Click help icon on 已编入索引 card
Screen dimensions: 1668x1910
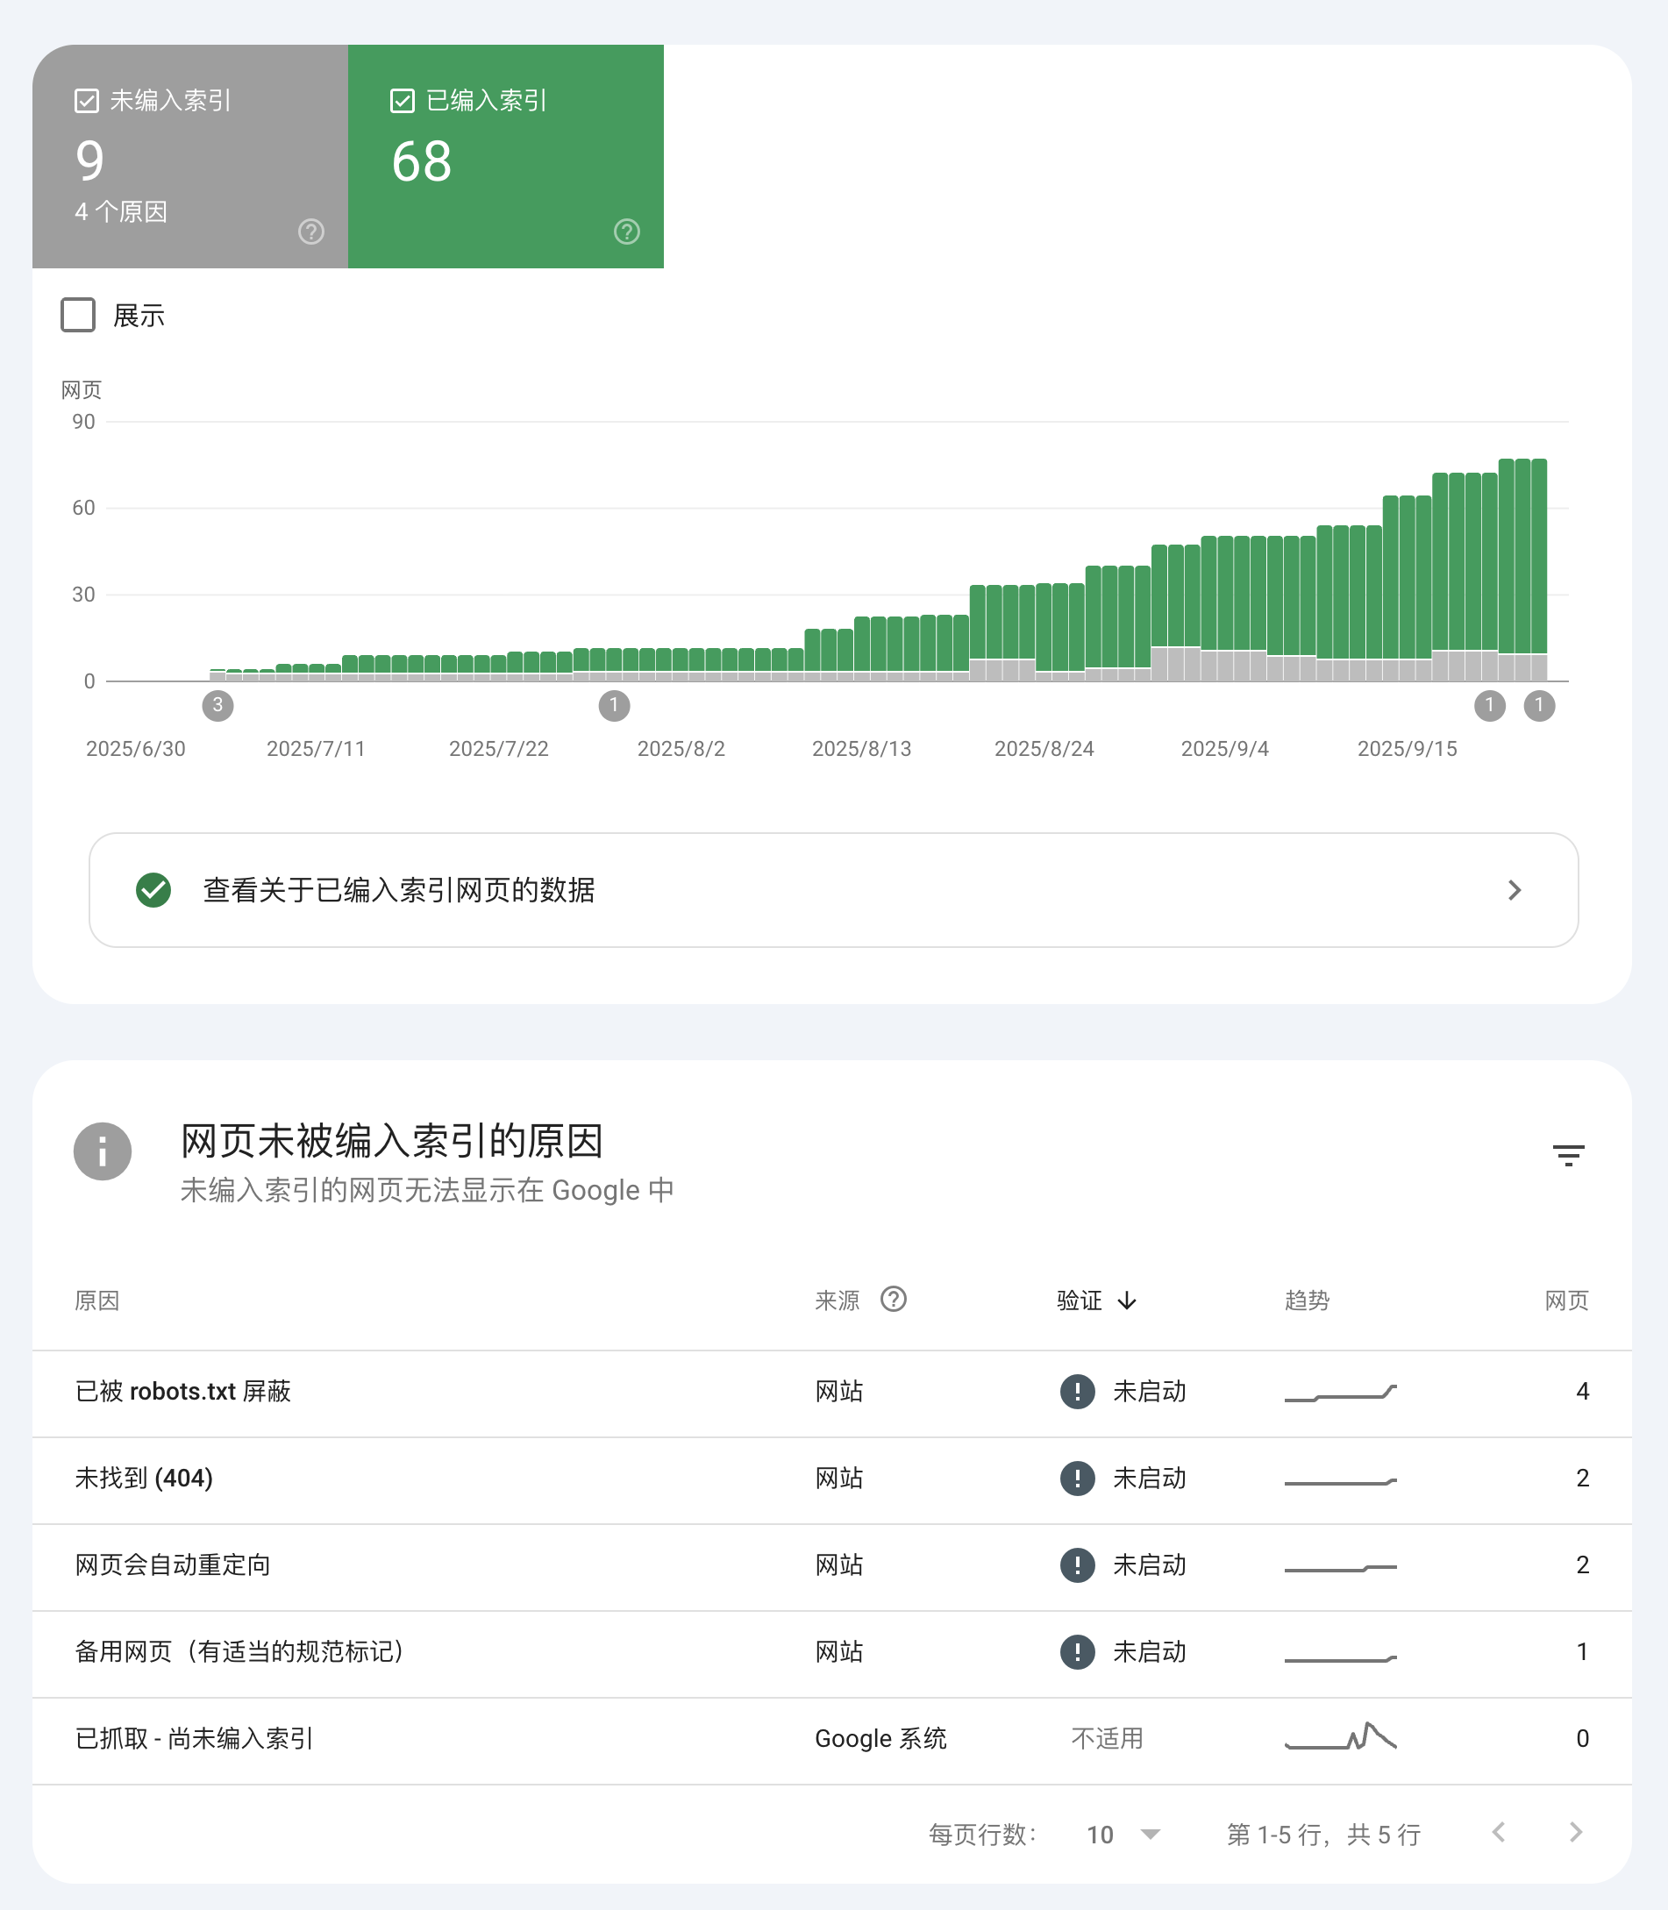(627, 232)
